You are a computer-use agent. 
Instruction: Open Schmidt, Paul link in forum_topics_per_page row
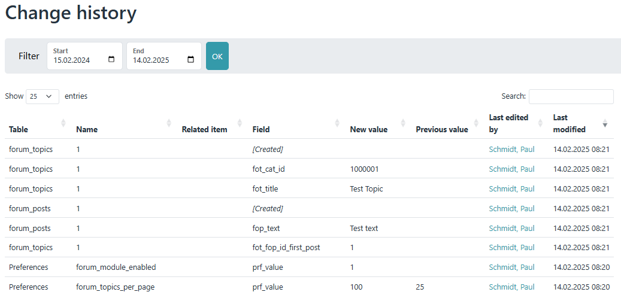click(x=511, y=287)
